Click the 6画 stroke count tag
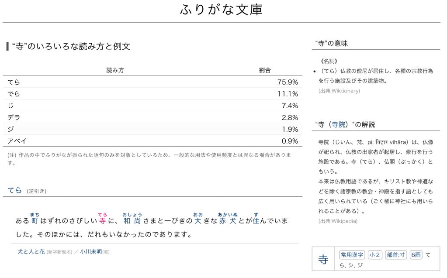Image resolution: width=447 pixels, height=278 pixels. coord(416,255)
